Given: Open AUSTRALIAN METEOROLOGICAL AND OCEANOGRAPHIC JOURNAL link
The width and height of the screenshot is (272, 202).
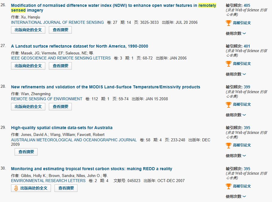Looking at the screenshot, I should tap(74, 140).
